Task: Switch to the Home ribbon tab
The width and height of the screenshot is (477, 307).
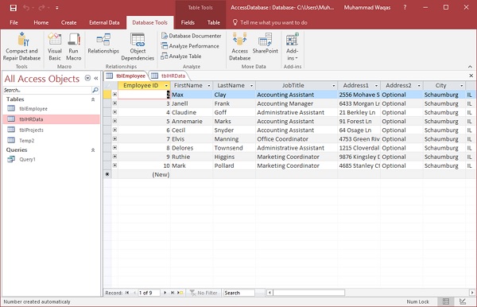Action: pyautogui.click(x=41, y=22)
